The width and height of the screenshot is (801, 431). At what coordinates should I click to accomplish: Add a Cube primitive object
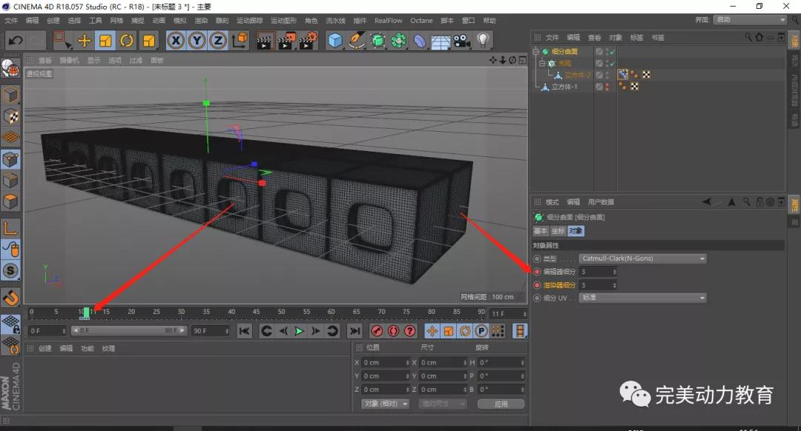coord(335,41)
